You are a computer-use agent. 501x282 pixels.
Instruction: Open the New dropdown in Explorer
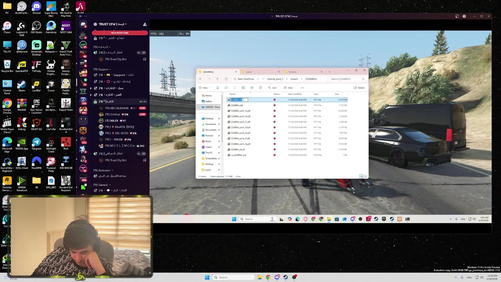pyautogui.click(x=204, y=88)
